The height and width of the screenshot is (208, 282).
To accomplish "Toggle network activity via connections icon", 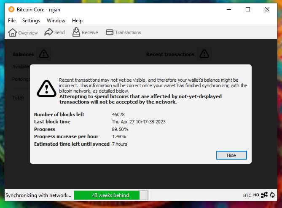I will (x=264, y=195).
